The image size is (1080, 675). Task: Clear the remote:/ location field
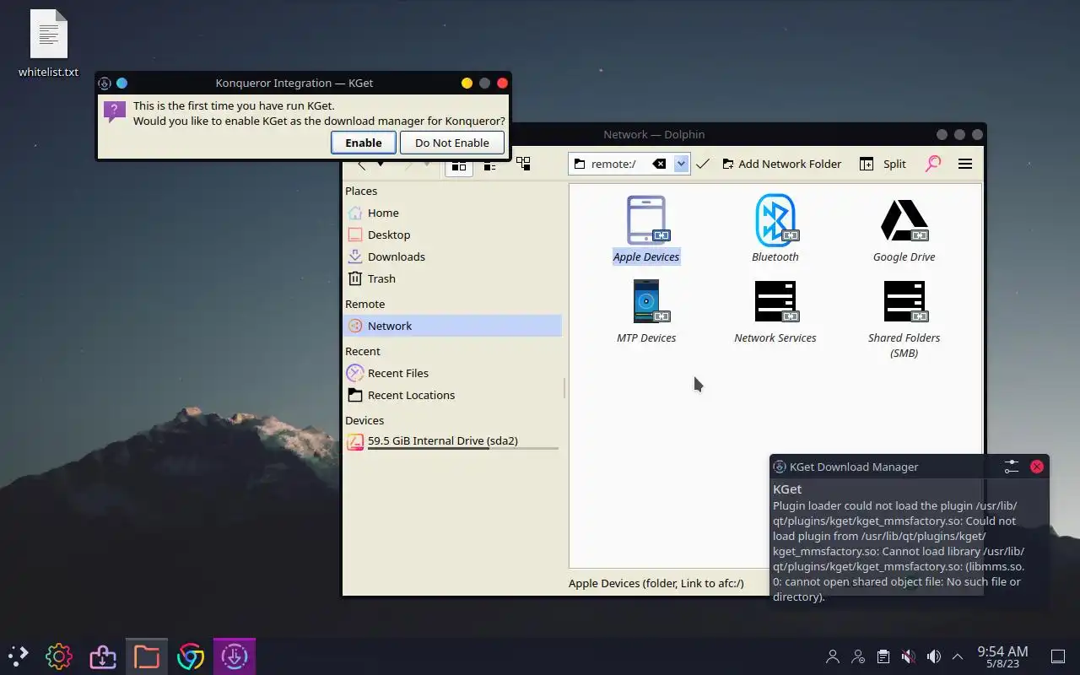coord(659,164)
